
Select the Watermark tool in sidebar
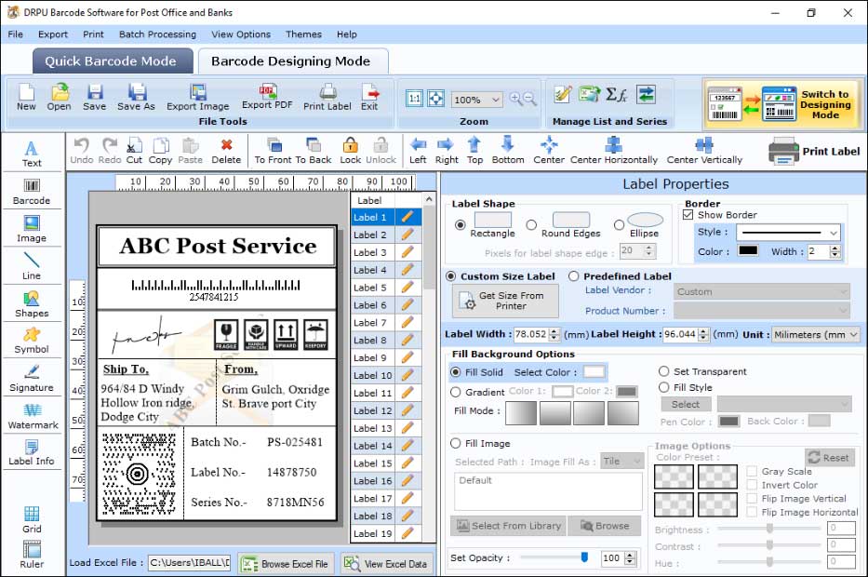pyautogui.click(x=33, y=416)
